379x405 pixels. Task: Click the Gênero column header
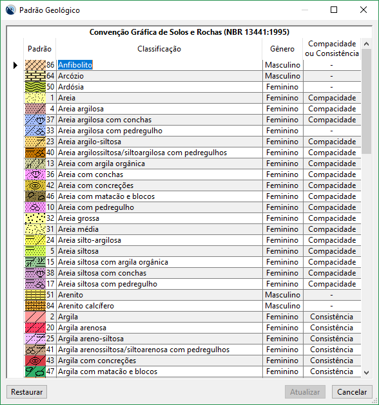click(x=282, y=49)
